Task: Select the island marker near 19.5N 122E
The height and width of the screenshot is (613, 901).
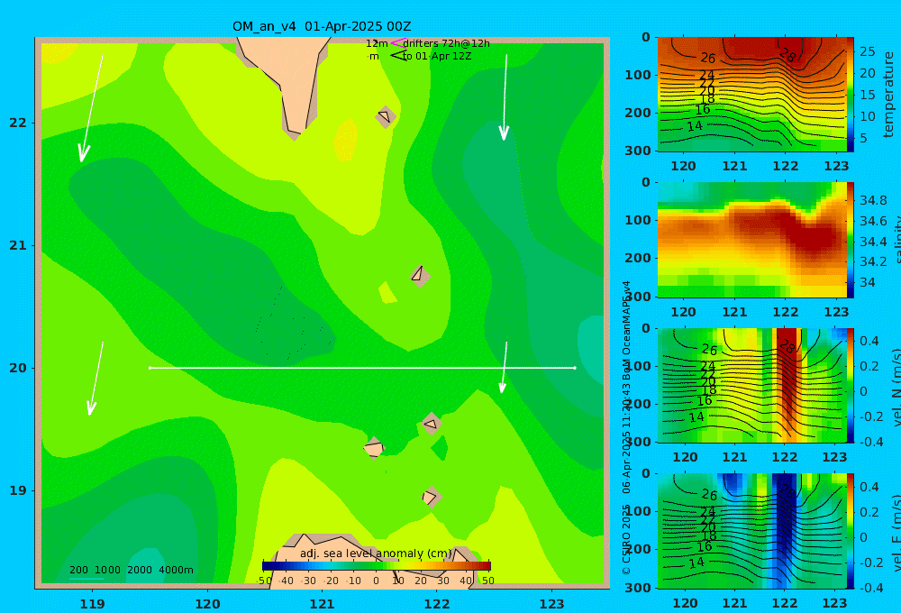Action: pos(431,424)
